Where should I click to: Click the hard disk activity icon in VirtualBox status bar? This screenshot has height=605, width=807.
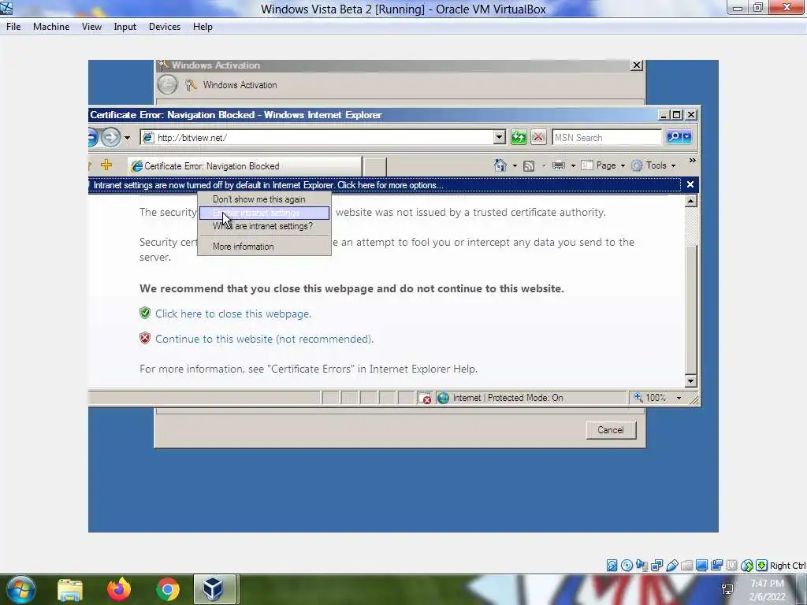click(x=612, y=566)
